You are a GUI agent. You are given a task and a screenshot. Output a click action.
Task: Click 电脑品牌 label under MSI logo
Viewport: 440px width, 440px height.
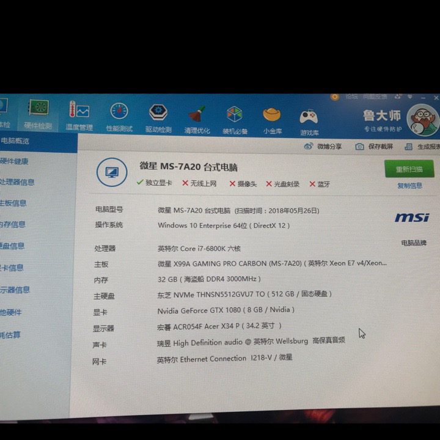[414, 243]
